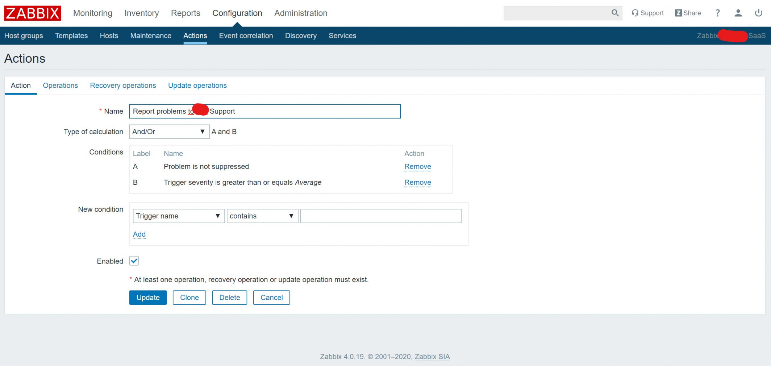The image size is (771, 366).
Task: Click the Cancel button
Action: pos(272,298)
